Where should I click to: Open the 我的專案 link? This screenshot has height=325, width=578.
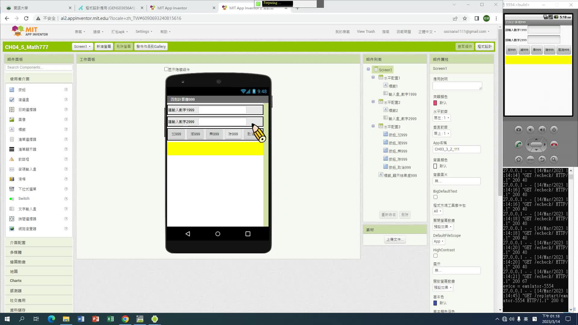[x=343, y=32]
